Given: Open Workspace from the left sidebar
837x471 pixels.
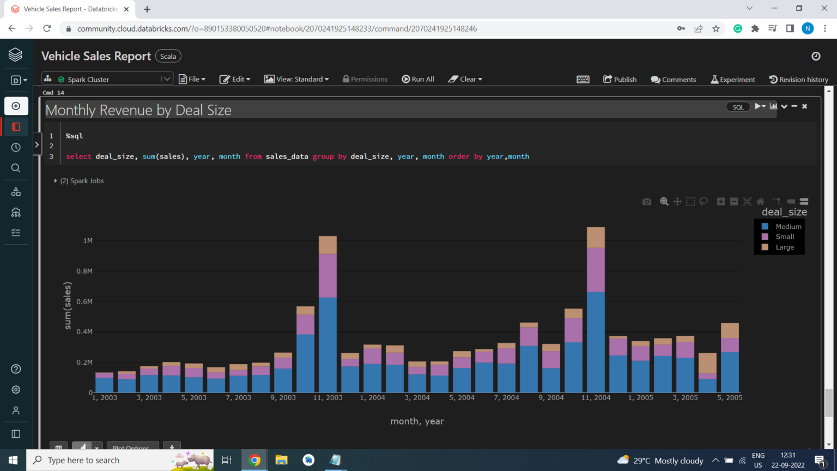Looking at the screenshot, I should click(16, 126).
